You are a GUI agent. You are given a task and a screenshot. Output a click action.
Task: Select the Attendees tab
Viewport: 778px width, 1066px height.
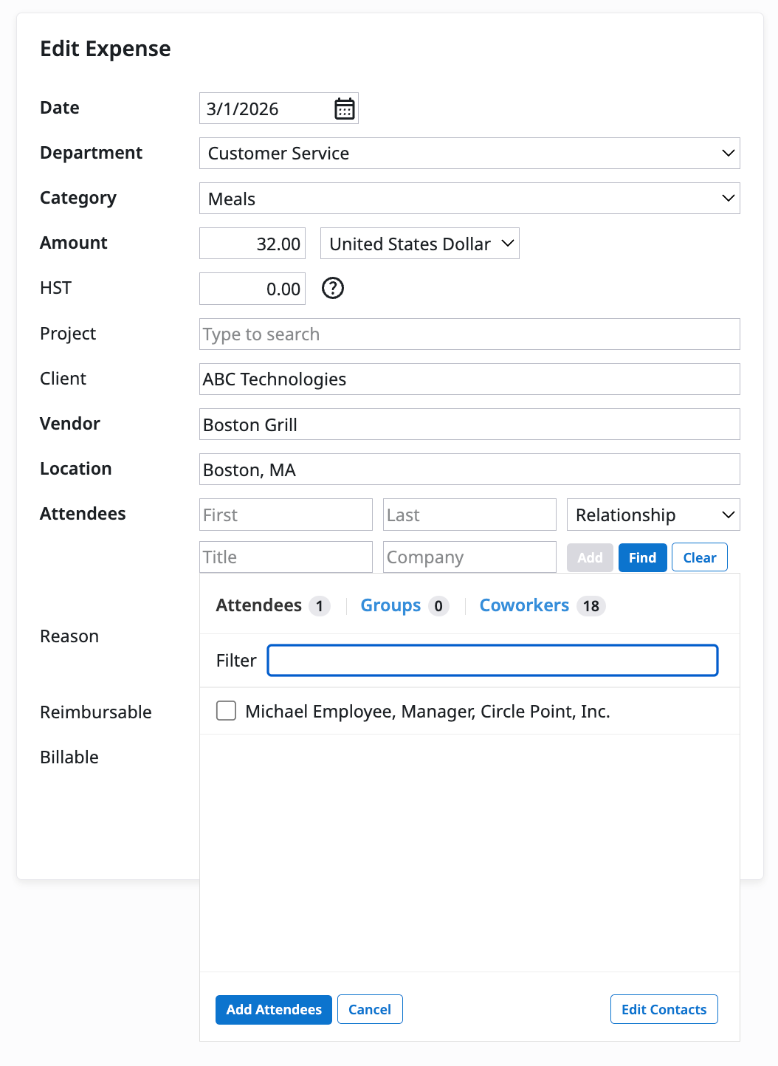[x=259, y=605]
